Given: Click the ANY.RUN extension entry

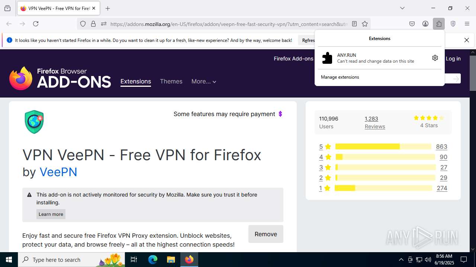Looking at the screenshot, I should 374,58.
